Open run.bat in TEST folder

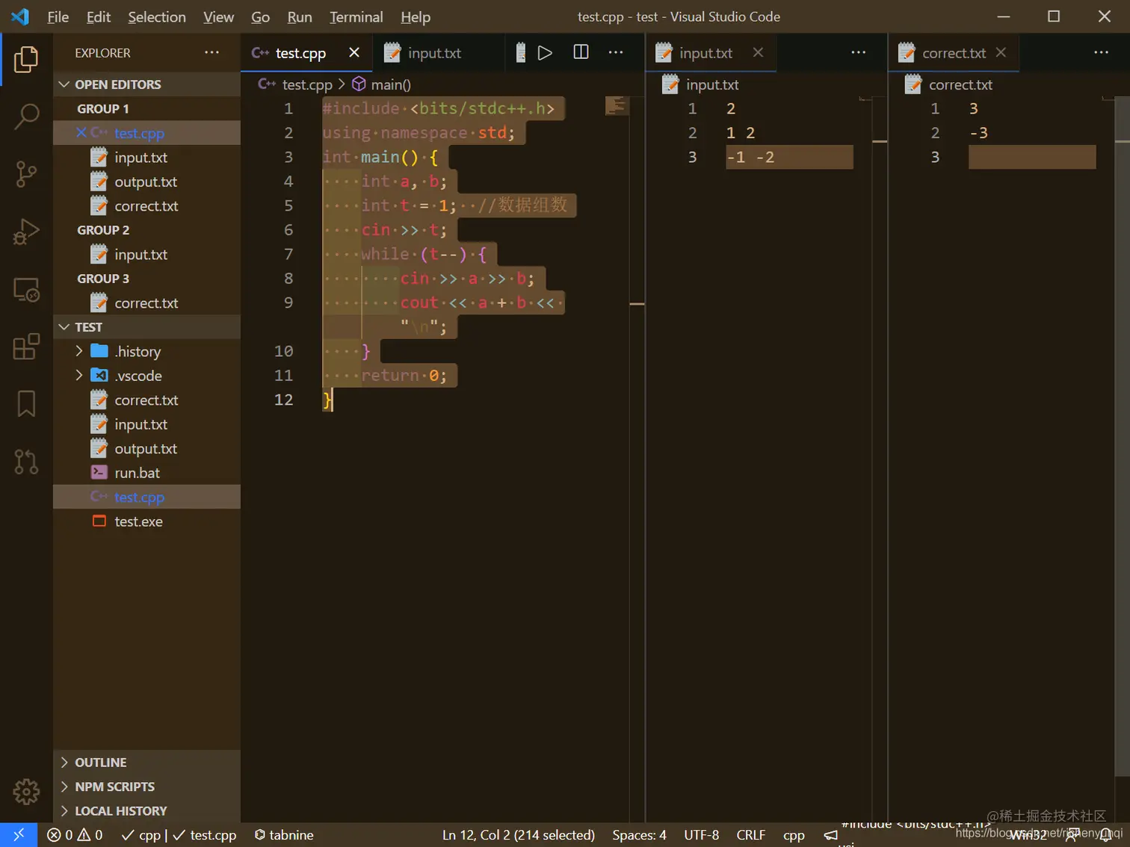(146, 473)
